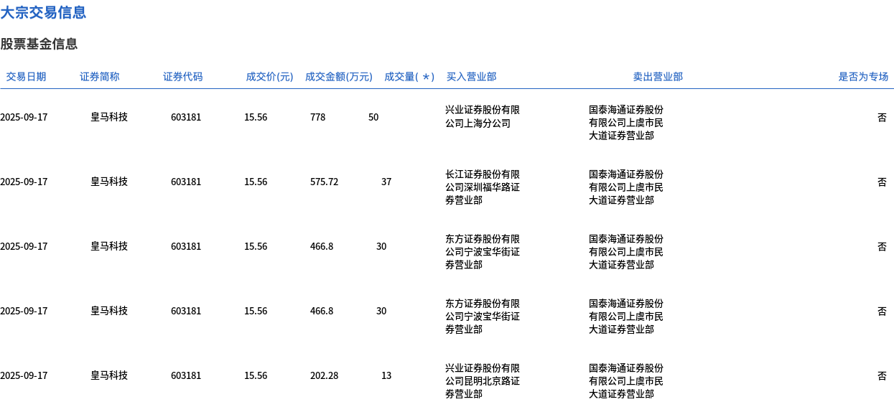Click buyer 兴业证券 上海分公司 cell
Screen dimensions: 894x412
point(482,116)
